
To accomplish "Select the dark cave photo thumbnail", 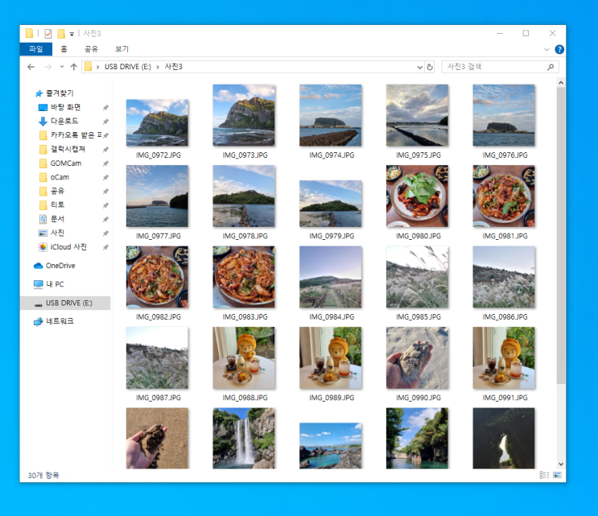I will tap(504, 438).
